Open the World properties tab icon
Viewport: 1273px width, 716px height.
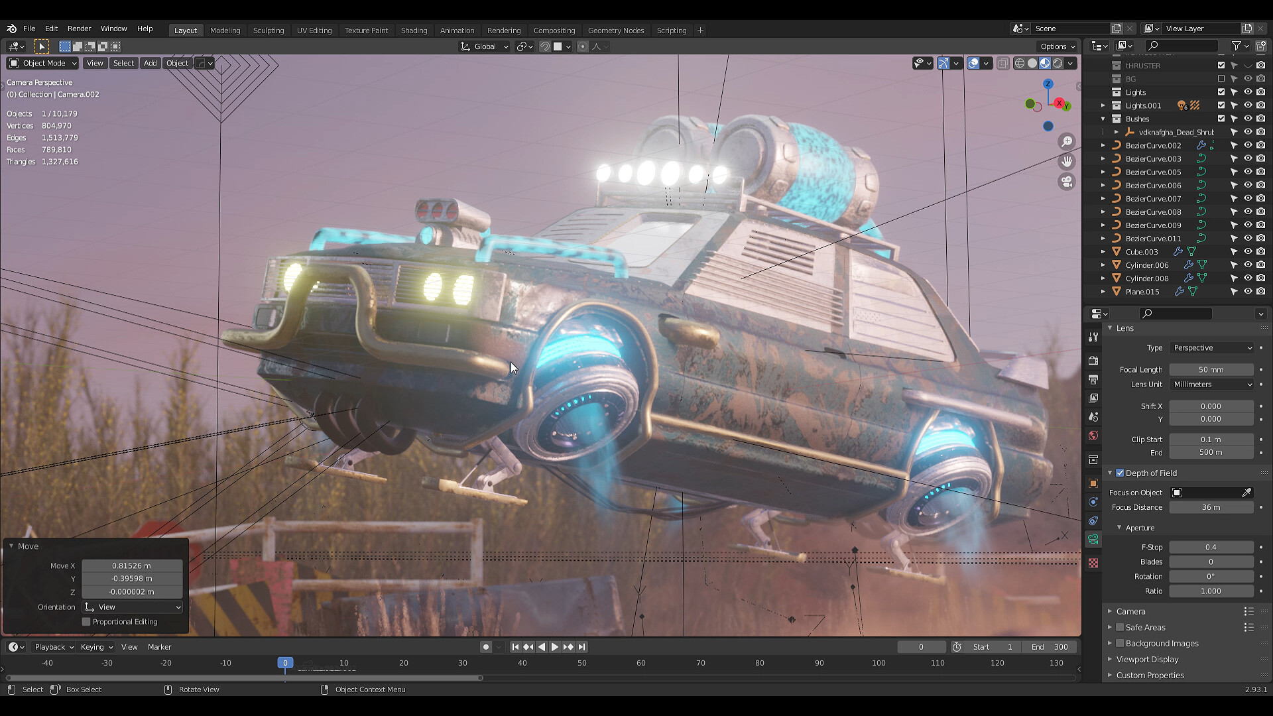coord(1093,436)
